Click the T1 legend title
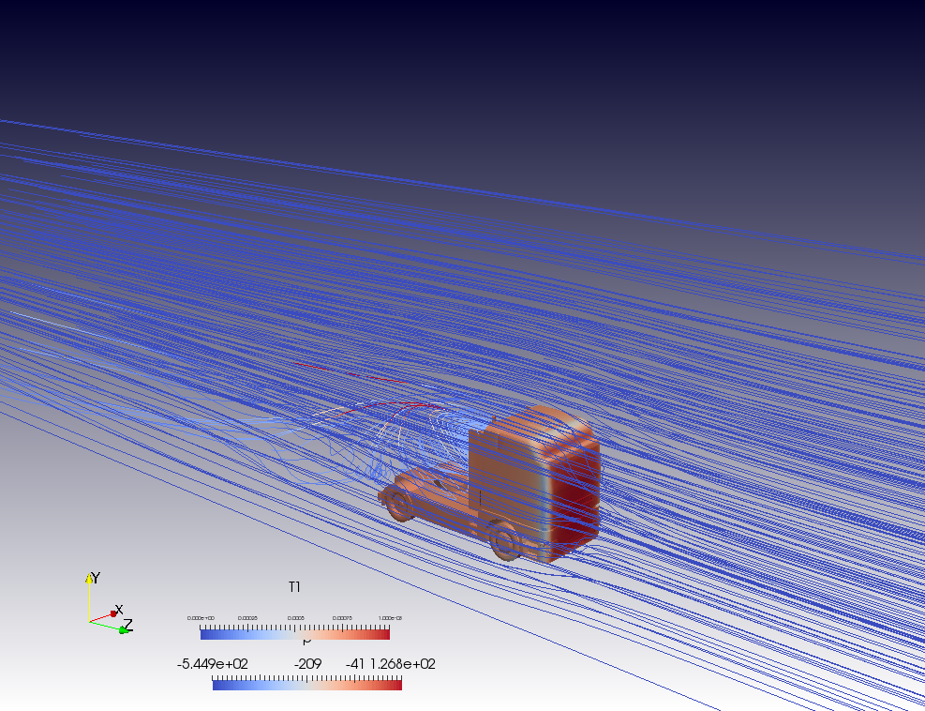The image size is (925, 711). [x=294, y=587]
